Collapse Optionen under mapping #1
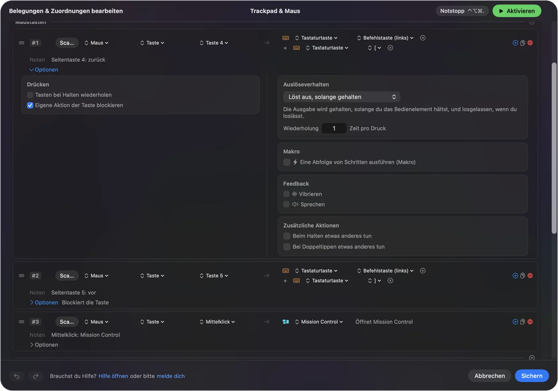The image size is (558, 391). pos(44,70)
